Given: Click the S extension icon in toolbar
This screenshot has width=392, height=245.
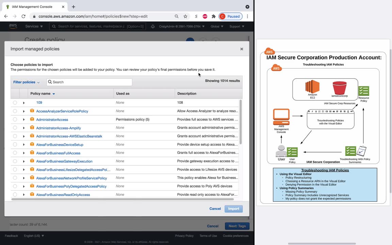Looking at the screenshot, I should click(x=196, y=16).
